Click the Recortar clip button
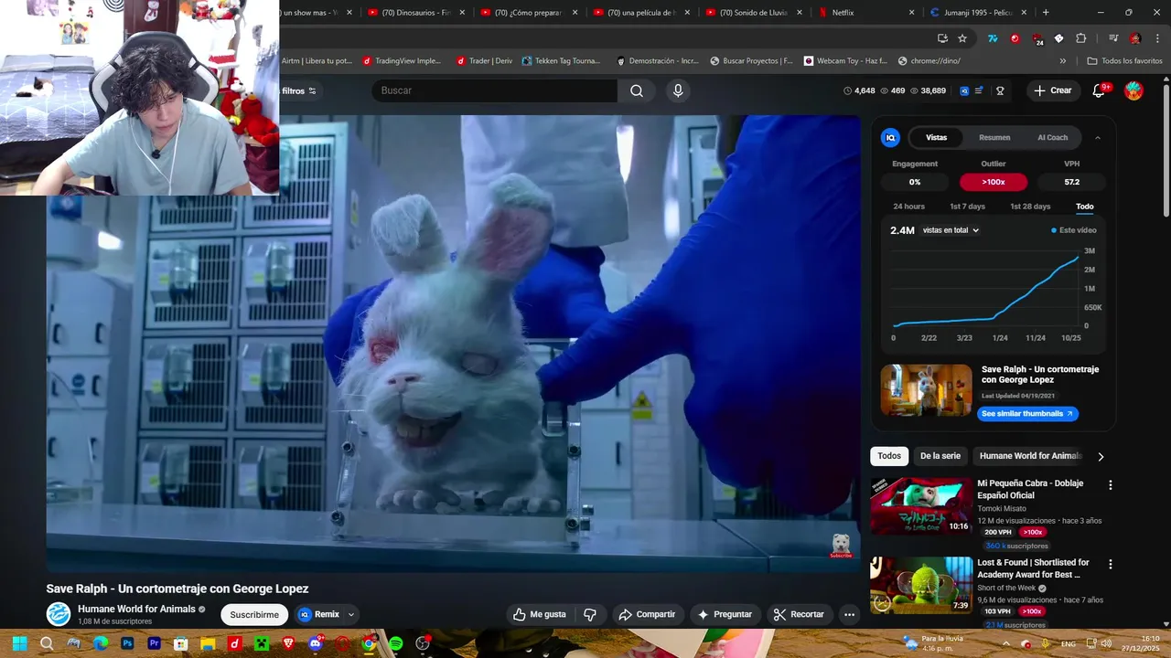The height and width of the screenshot is (658, 1171). pos(799,614)
